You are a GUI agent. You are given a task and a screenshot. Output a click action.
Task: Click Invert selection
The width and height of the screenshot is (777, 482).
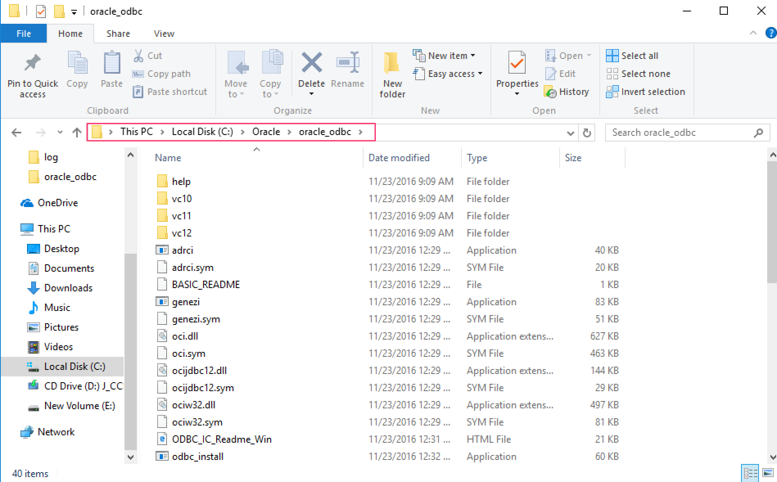point(646,92)
